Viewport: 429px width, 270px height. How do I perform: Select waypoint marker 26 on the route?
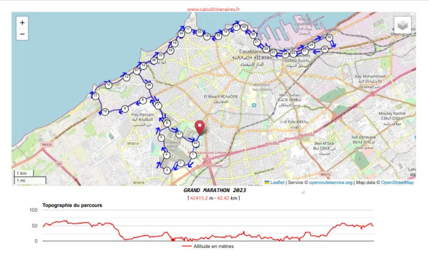point(324,48)
